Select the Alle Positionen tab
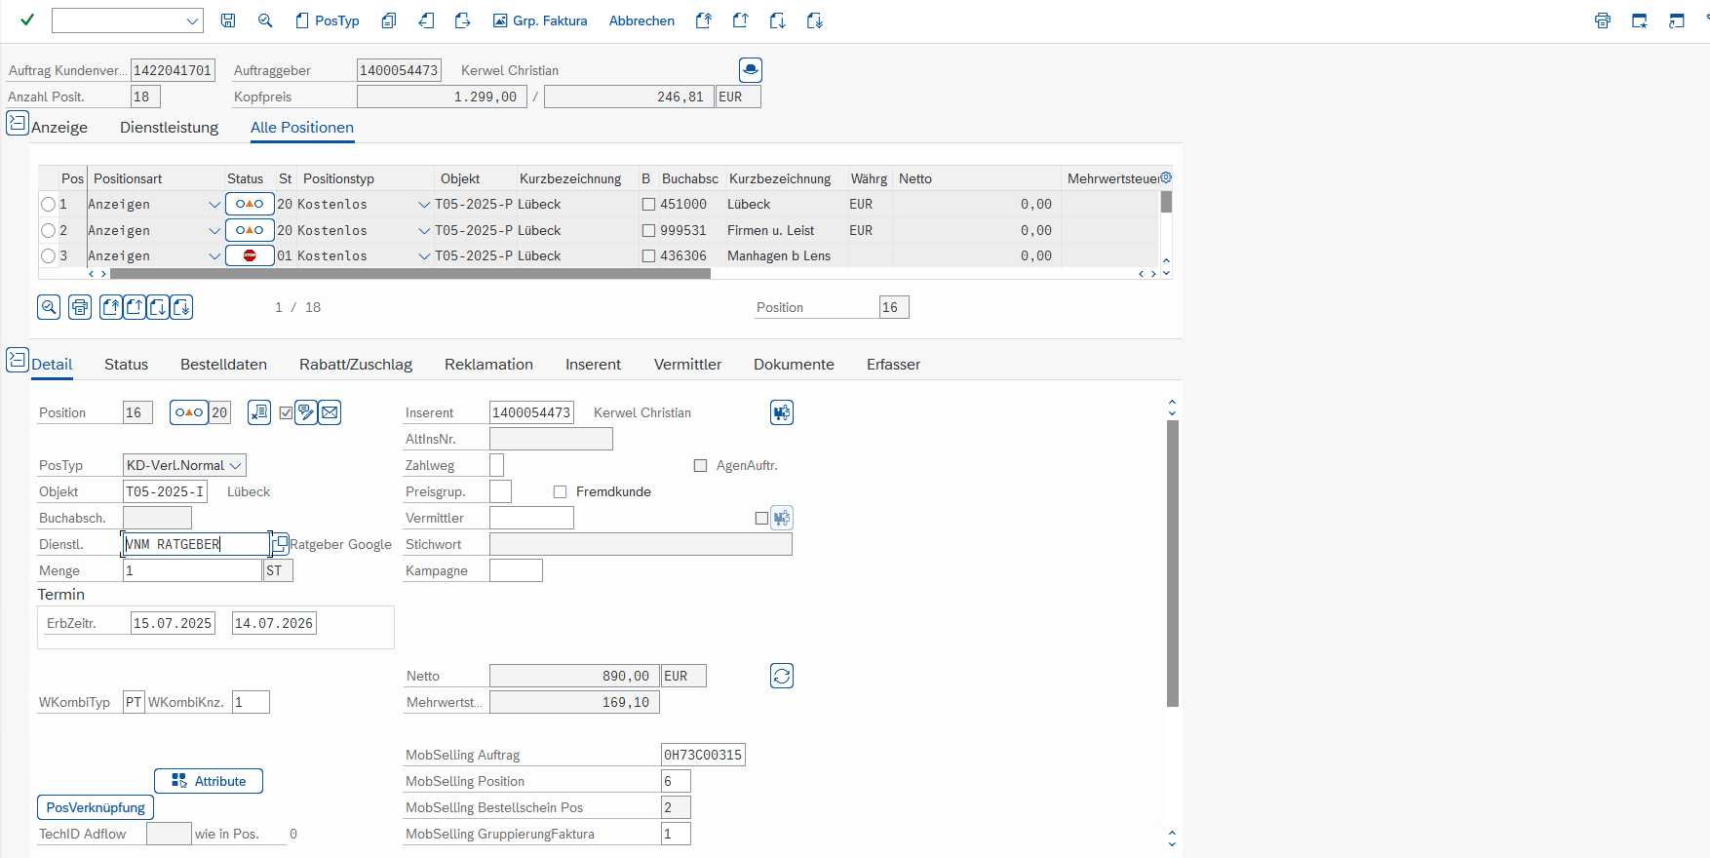Screen dimensions: 1710x858 (302, 128)
